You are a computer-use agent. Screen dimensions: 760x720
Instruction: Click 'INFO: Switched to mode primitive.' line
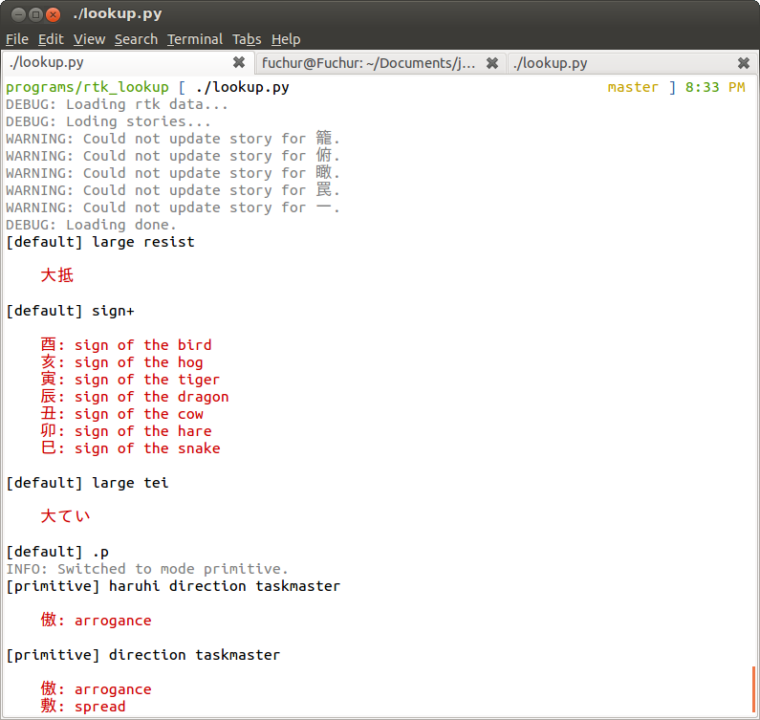point(147,569)
